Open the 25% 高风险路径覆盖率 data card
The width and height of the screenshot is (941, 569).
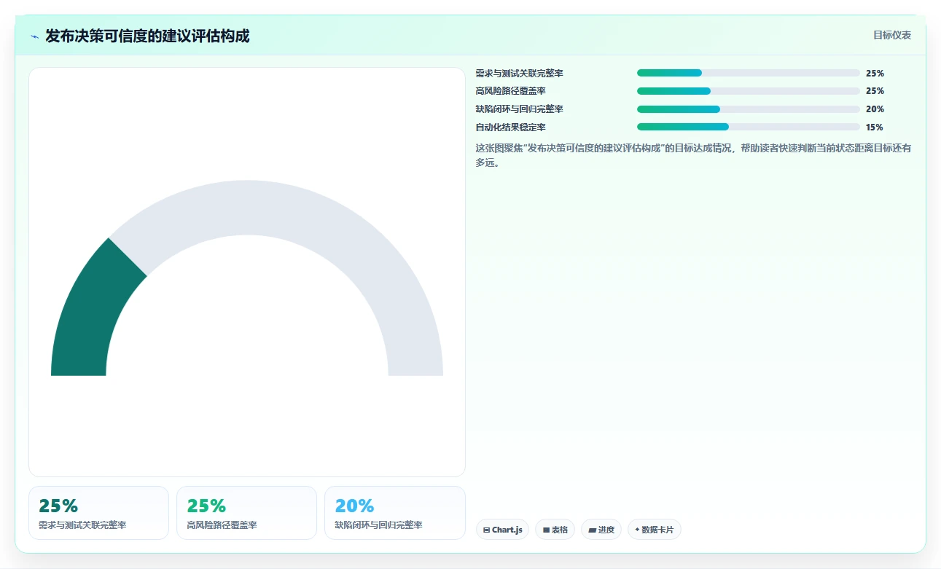tap(246, 513)
